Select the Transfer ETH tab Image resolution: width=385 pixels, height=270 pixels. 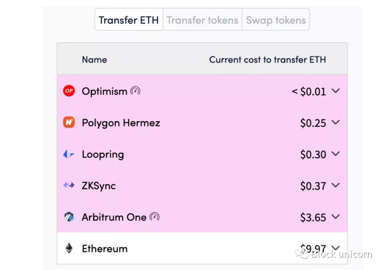click(x=129, y=20)
